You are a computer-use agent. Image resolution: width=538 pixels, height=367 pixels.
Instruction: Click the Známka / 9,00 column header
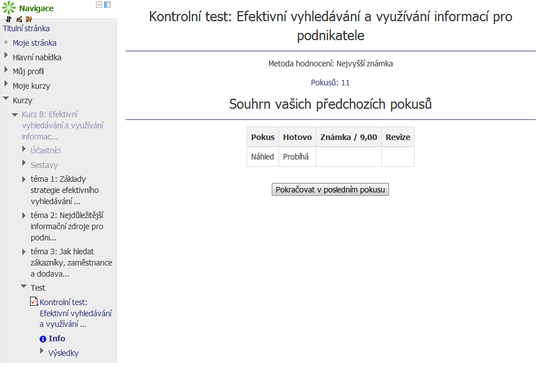349,137
